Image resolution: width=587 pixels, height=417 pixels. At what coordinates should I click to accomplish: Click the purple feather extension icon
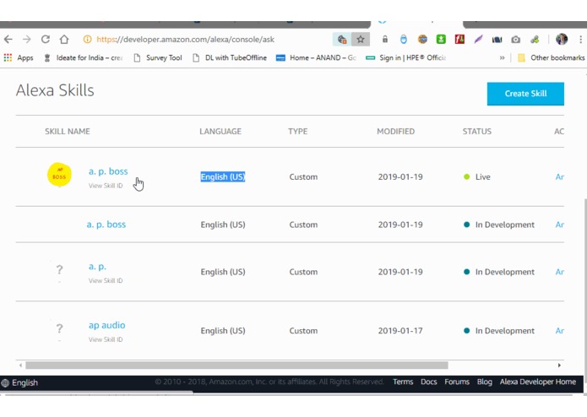pos(478,40)
